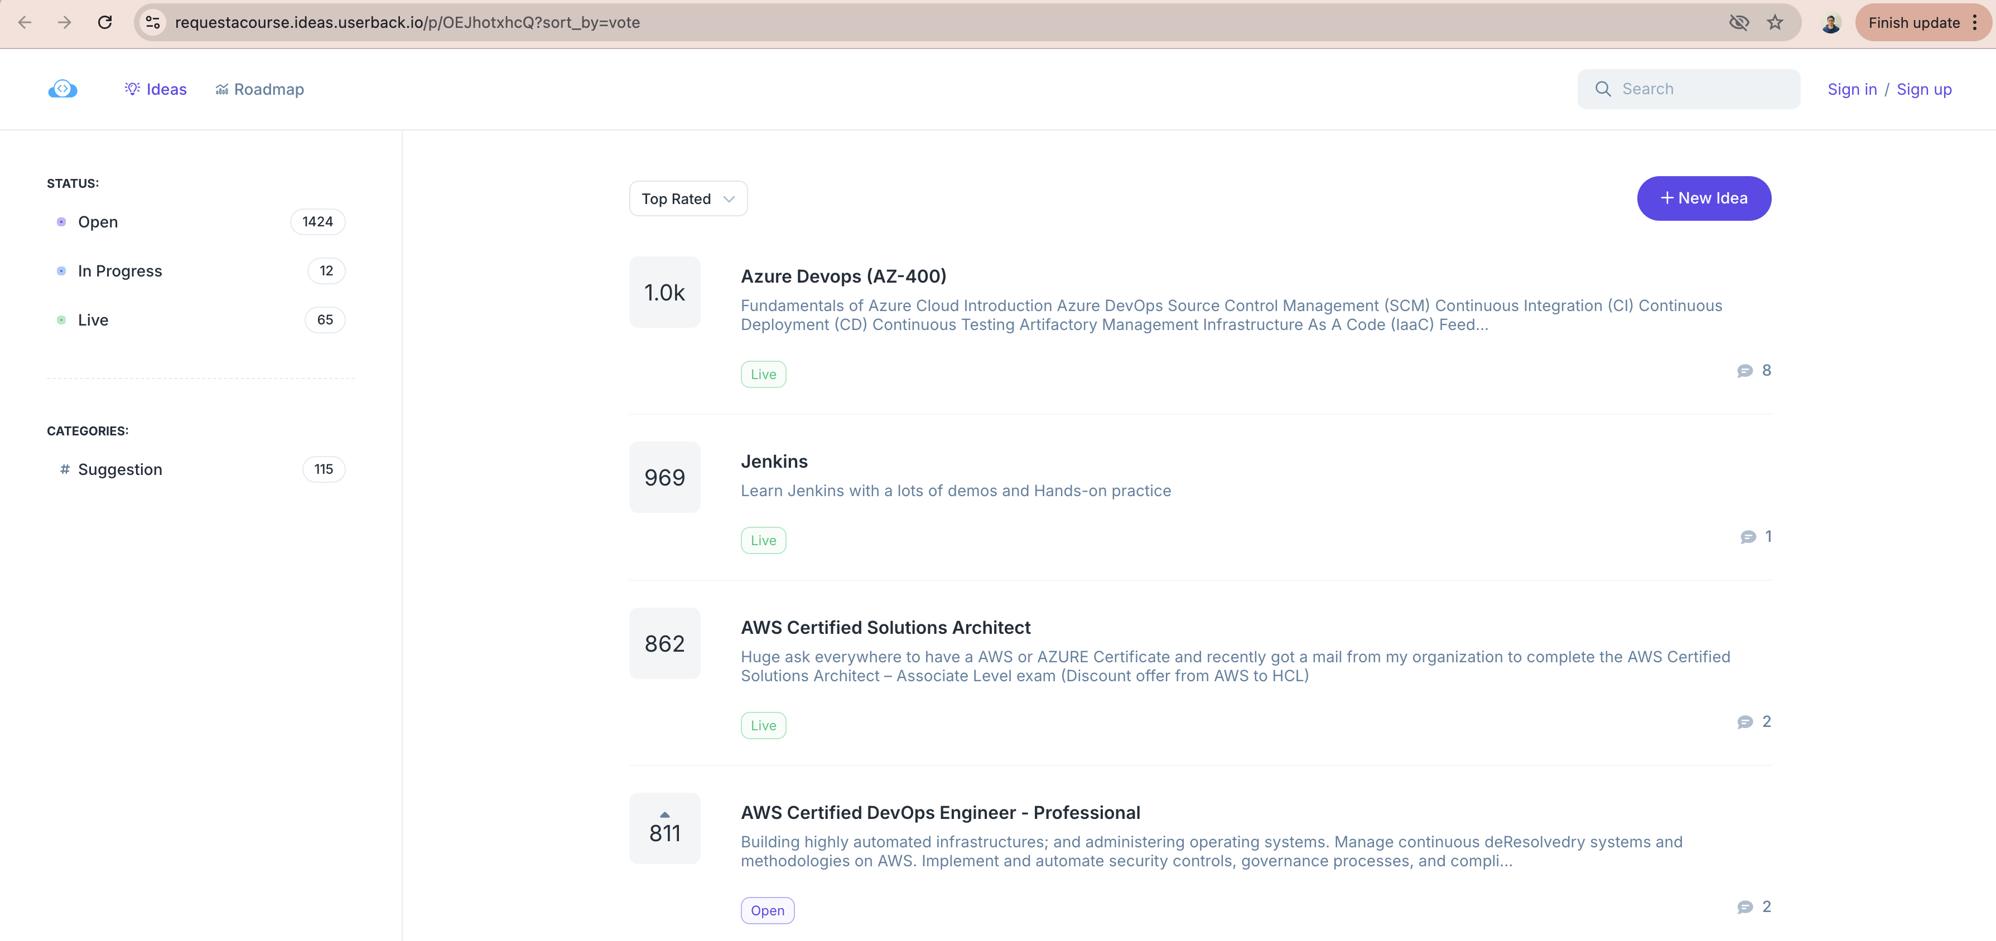The width and height of the screenshot is (1996, 941).
Task: Open Chrome three-dot menu
Action: pyautogui.click(x=1976, y=22)
